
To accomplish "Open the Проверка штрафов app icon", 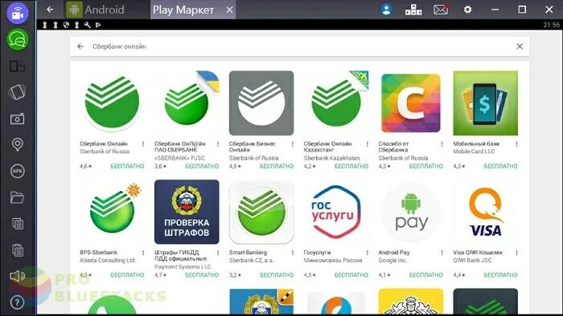I will (187, 212).
